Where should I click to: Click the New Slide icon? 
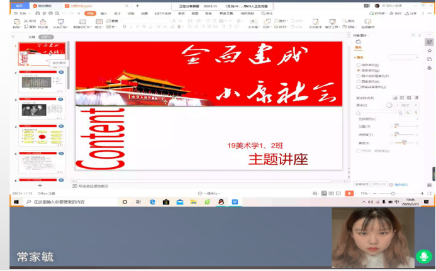click(82, 21)
